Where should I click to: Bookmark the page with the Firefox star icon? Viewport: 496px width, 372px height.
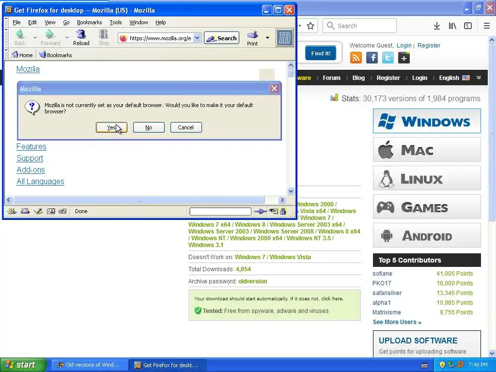point(310,26)
